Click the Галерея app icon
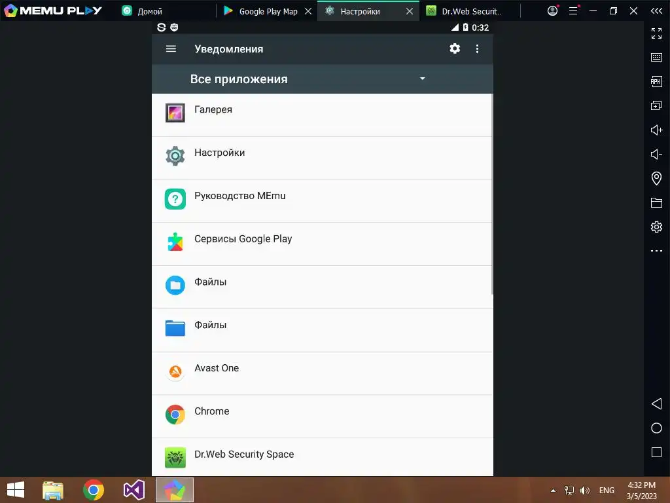 tap(175, 113)
